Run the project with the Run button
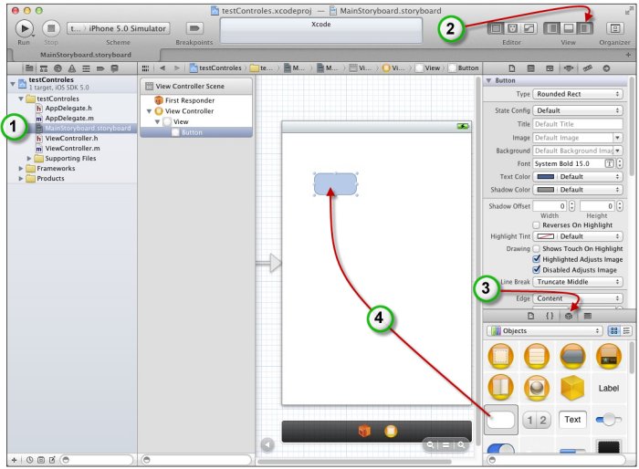Screen dimensions: 639x469 (25, 28)
